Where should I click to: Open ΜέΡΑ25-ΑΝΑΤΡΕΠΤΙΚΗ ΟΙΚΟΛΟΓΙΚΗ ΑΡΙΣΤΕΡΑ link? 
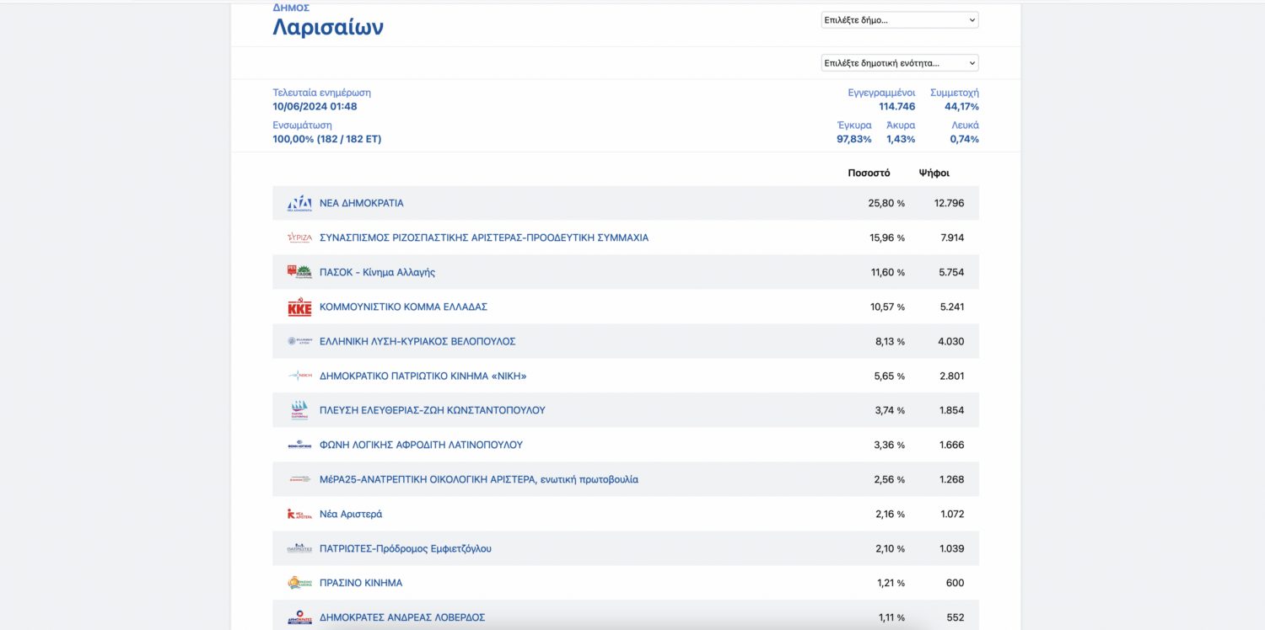tap(479, 479)
